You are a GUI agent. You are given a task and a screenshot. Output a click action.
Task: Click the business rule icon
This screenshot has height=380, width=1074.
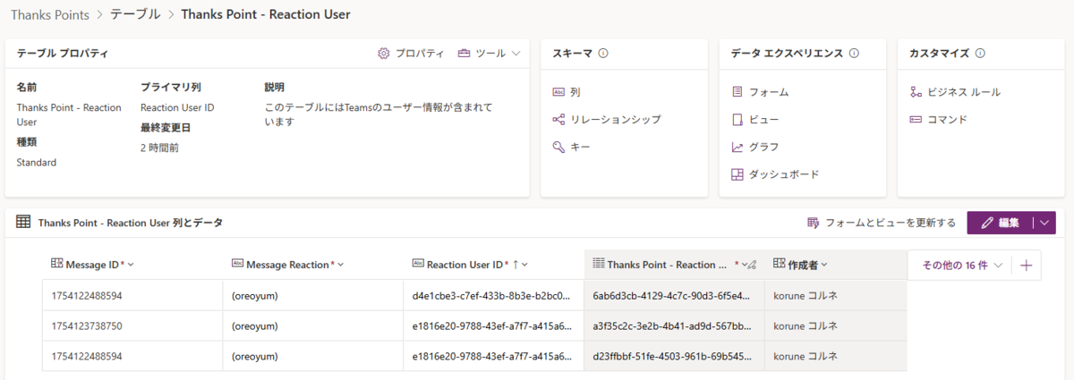point(916,92)
